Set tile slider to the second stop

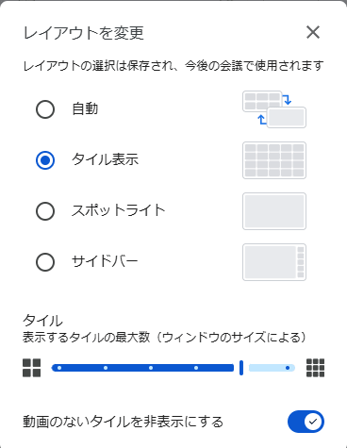click(x=106, y=368)
